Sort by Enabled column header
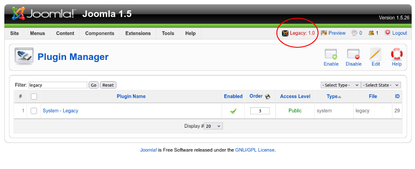This screenshot has height=169, width=415. tap(233, 96)
